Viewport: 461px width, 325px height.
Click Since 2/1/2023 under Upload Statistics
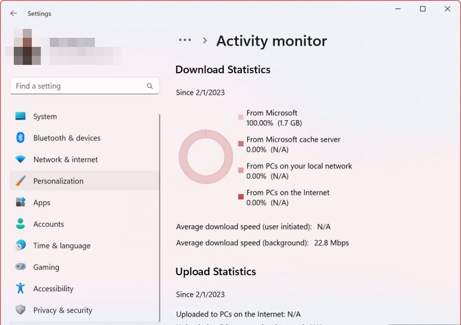[200, 294]
